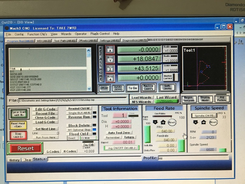Click the Stop Alt-S button
Viewport: 245px width, 184px height.
(18, 135)
